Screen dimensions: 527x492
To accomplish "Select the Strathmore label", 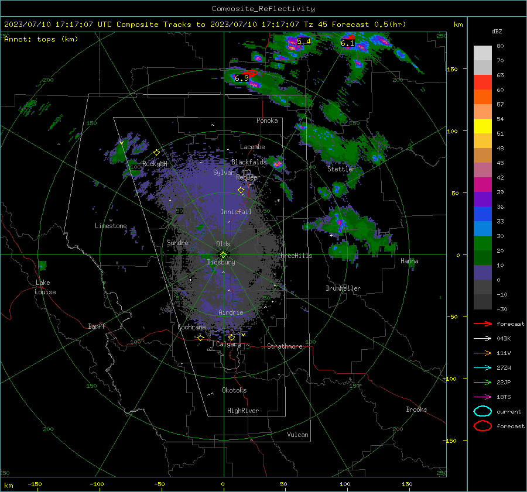I will click(285, 346).
